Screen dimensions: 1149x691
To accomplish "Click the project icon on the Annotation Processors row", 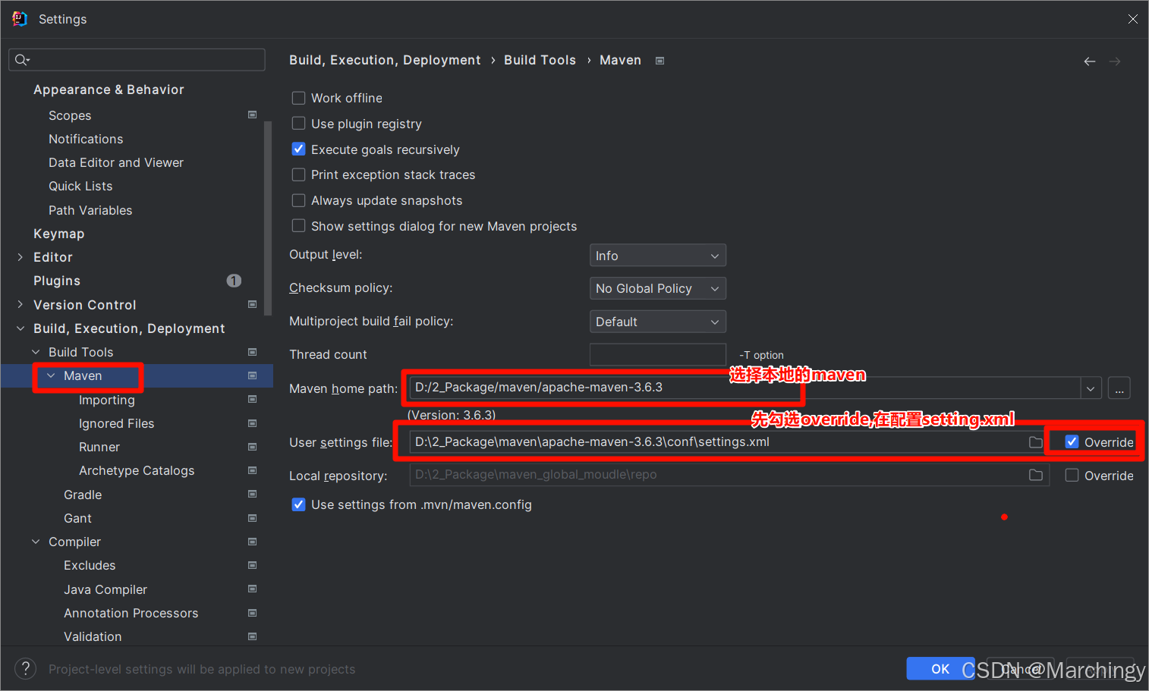I will coord(253,613).
